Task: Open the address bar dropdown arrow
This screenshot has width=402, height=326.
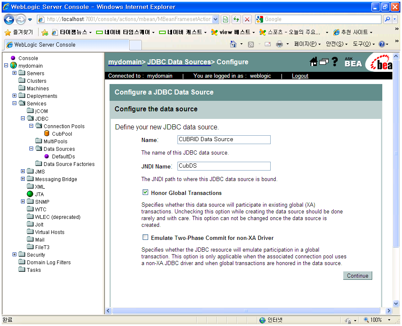Action: tap(216, 19)
